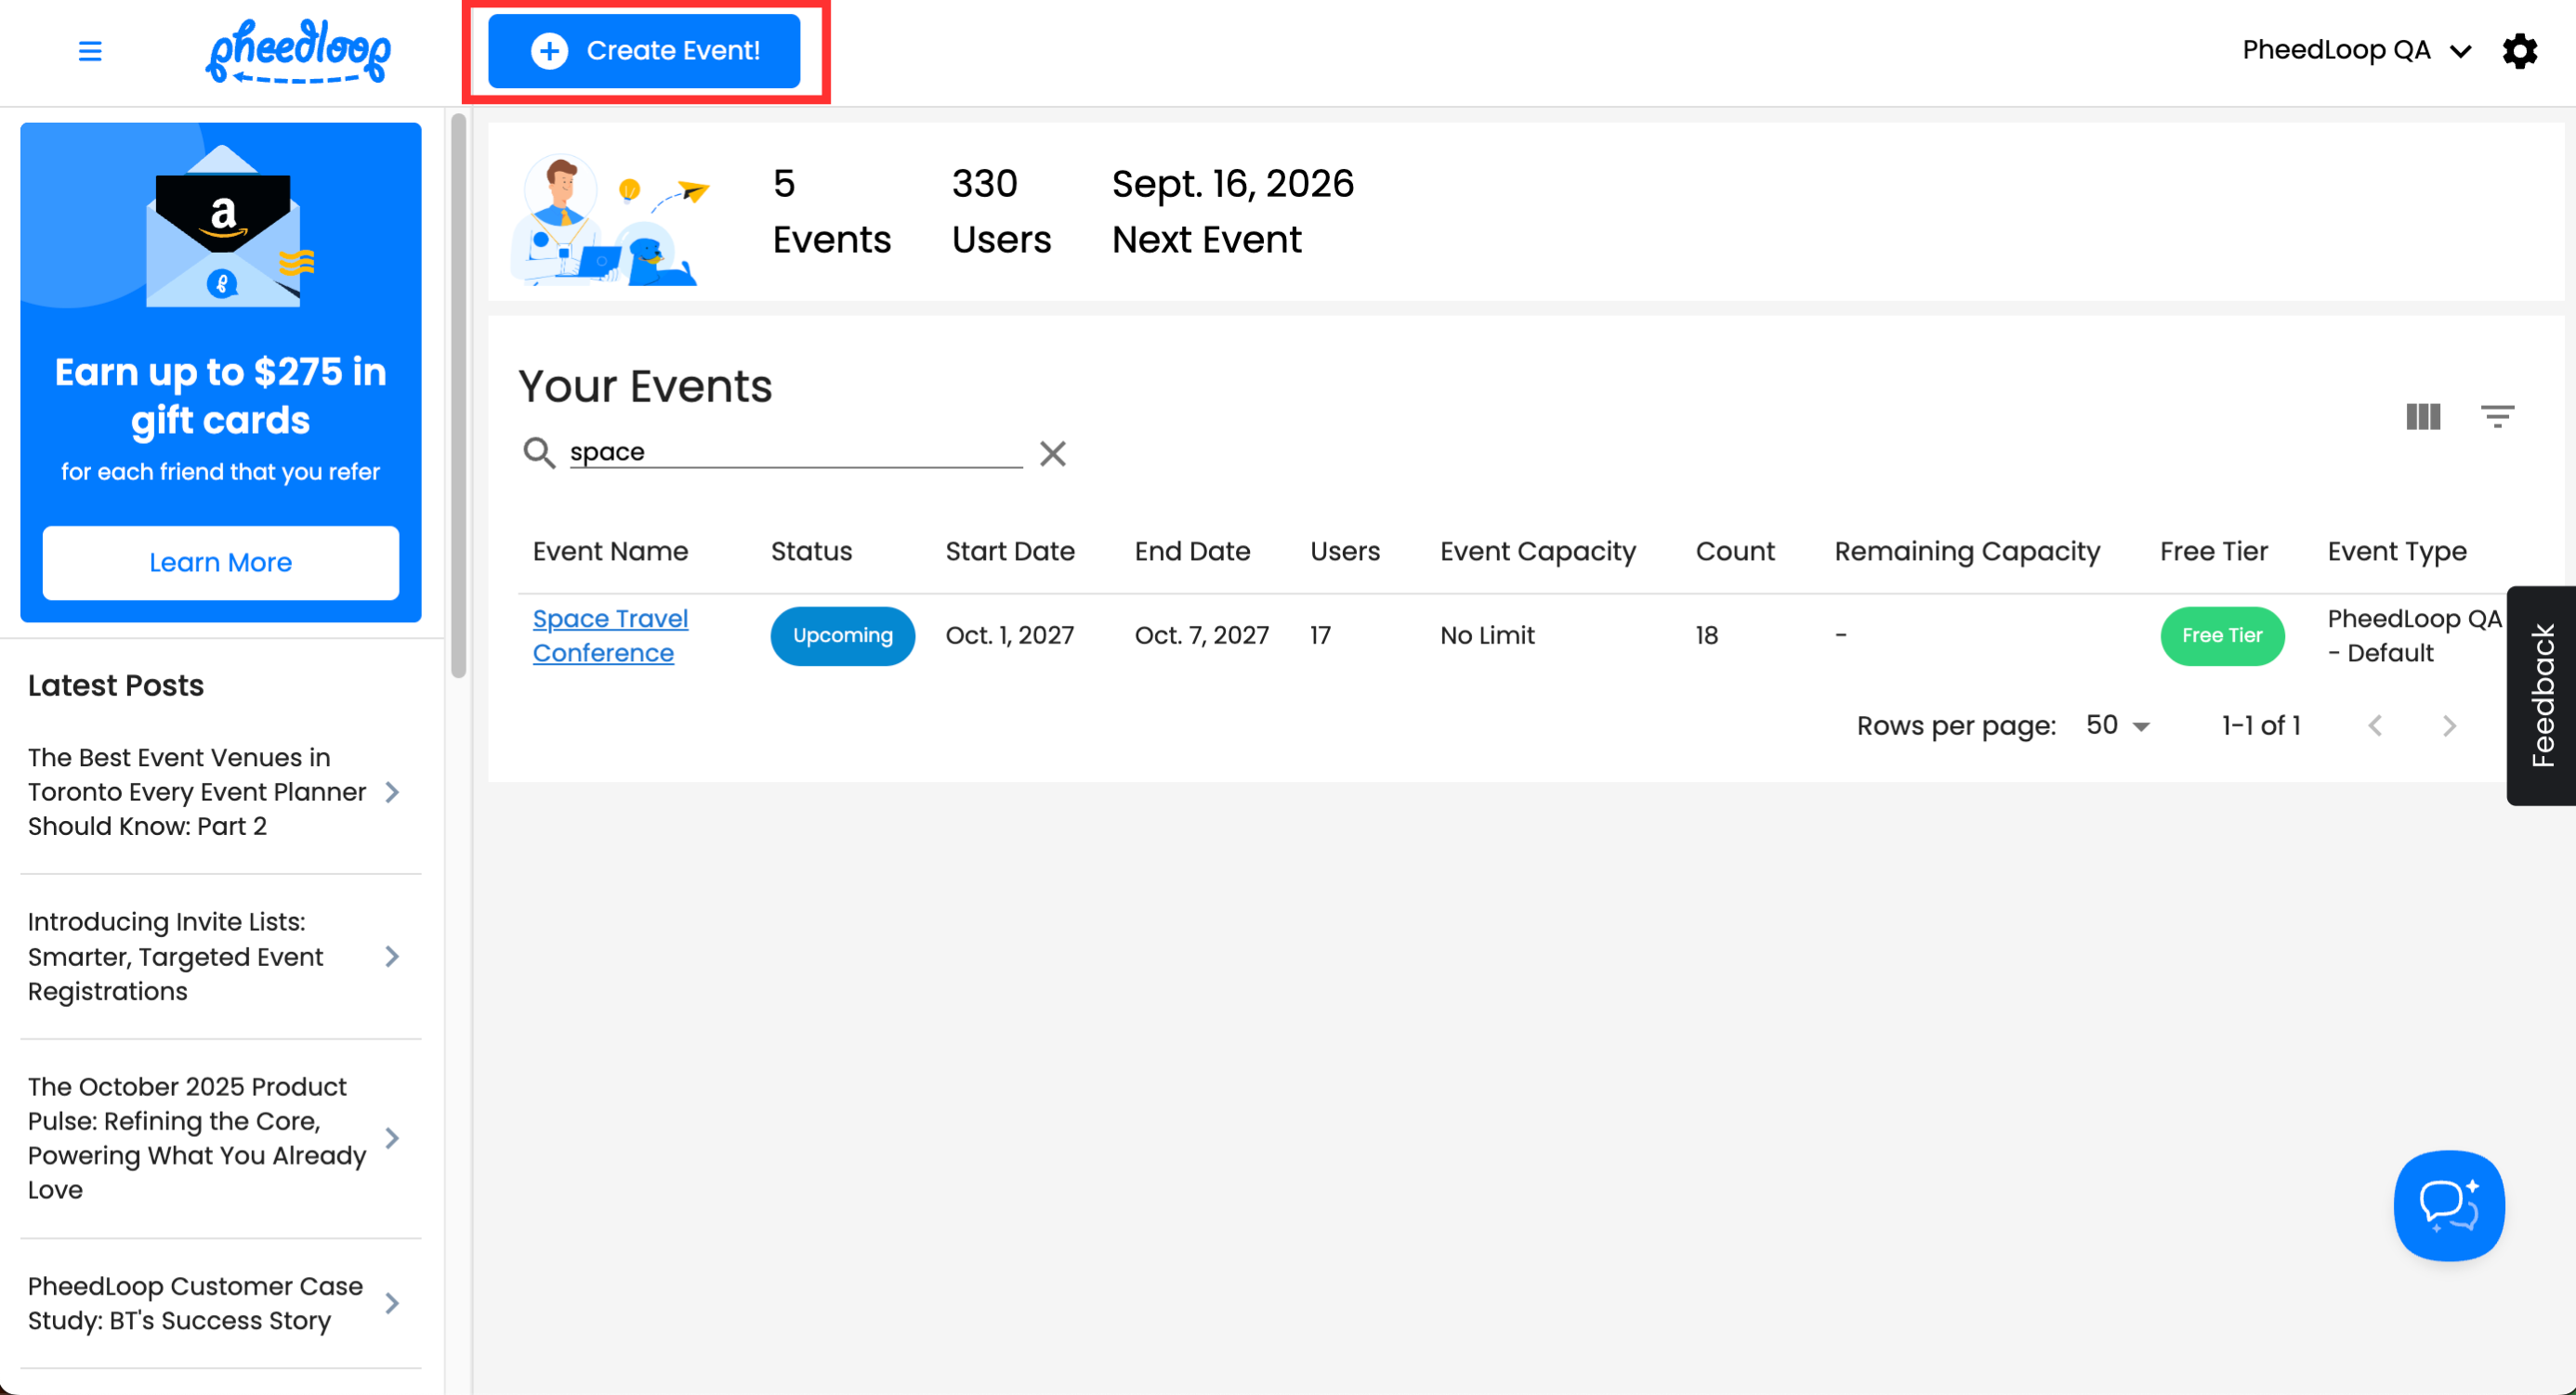Expand the Invite Lists post chevron
The image size is (2576, 1395).
392,957
